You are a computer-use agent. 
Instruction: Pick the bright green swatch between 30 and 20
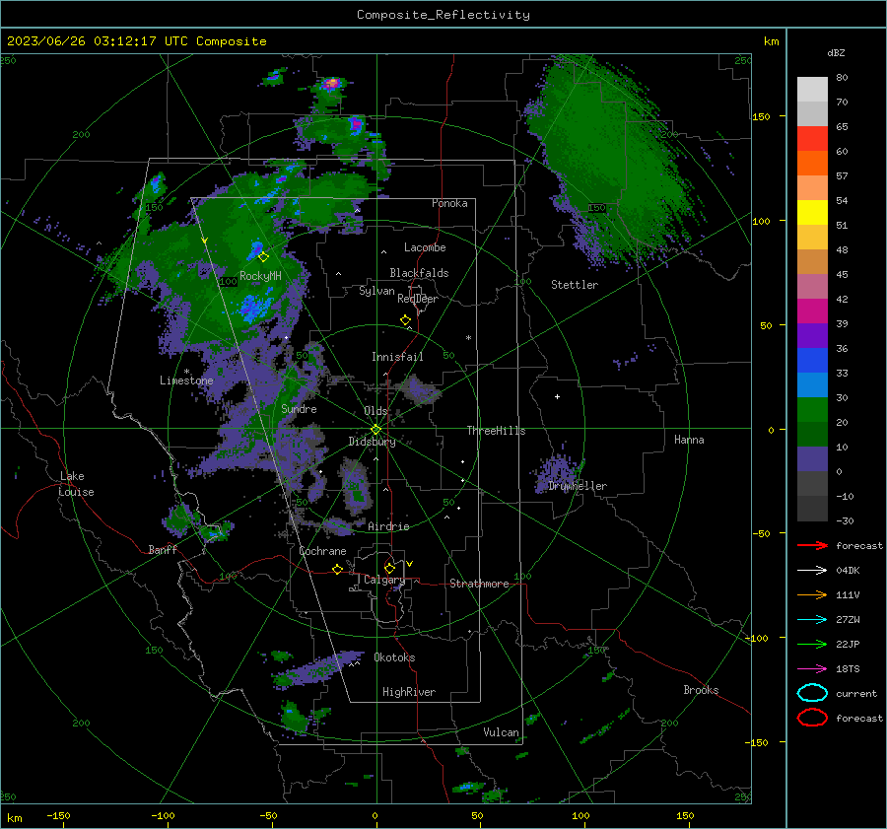(812, 410)
